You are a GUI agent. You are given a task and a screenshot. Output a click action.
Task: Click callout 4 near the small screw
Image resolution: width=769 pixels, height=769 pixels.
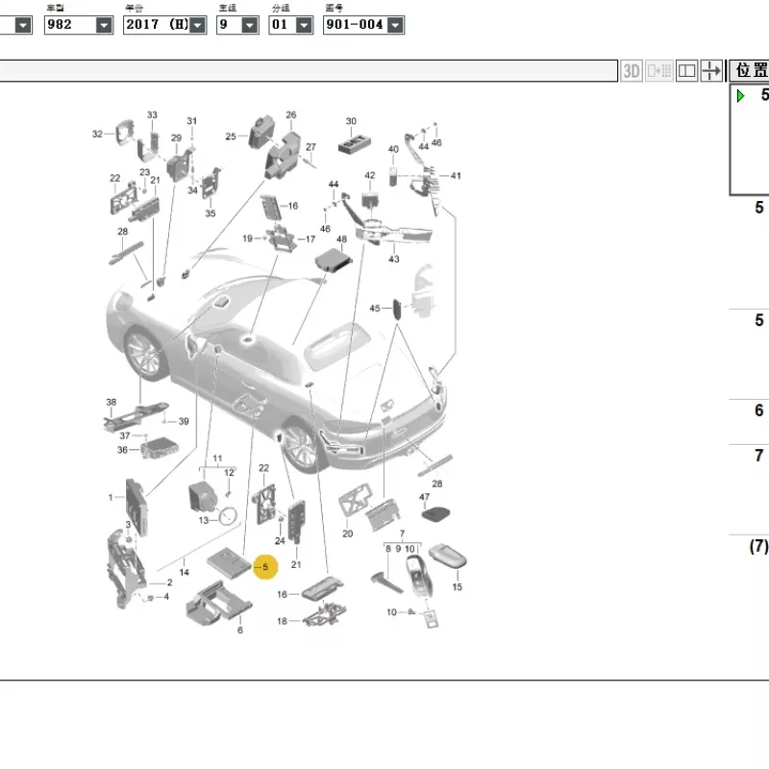coord(166,596)
